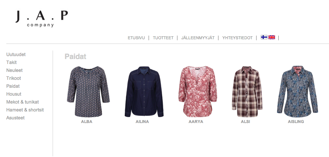The image size is (329, 157).
Task: Select the Takit category
Action: (x=12, y=63)
